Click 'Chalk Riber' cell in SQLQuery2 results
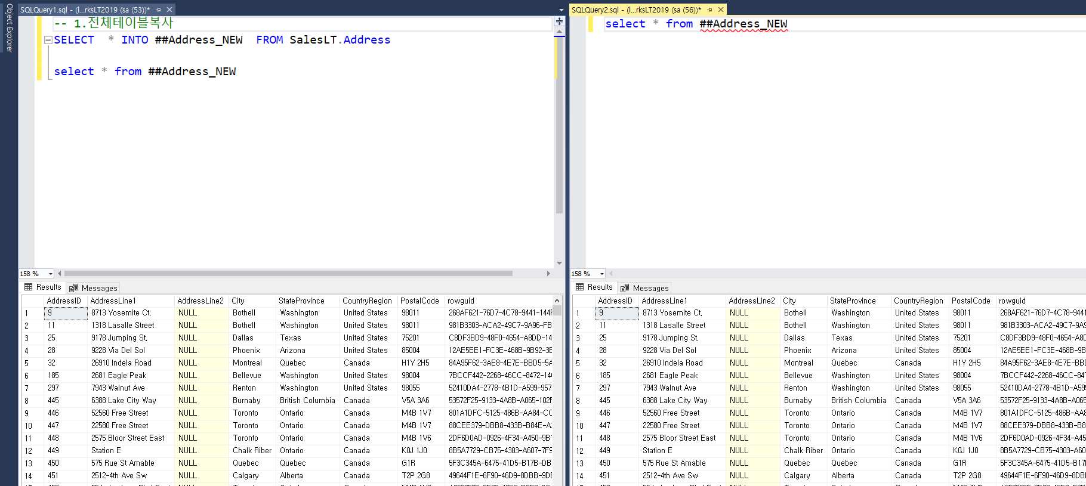Screen dimensions: 1086x486 point(804,451)
